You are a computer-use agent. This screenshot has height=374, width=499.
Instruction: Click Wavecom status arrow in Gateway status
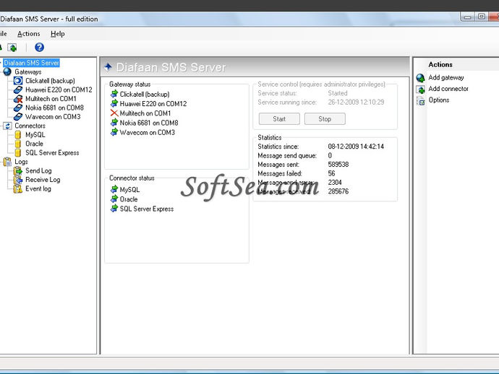(x=114, y=132)
